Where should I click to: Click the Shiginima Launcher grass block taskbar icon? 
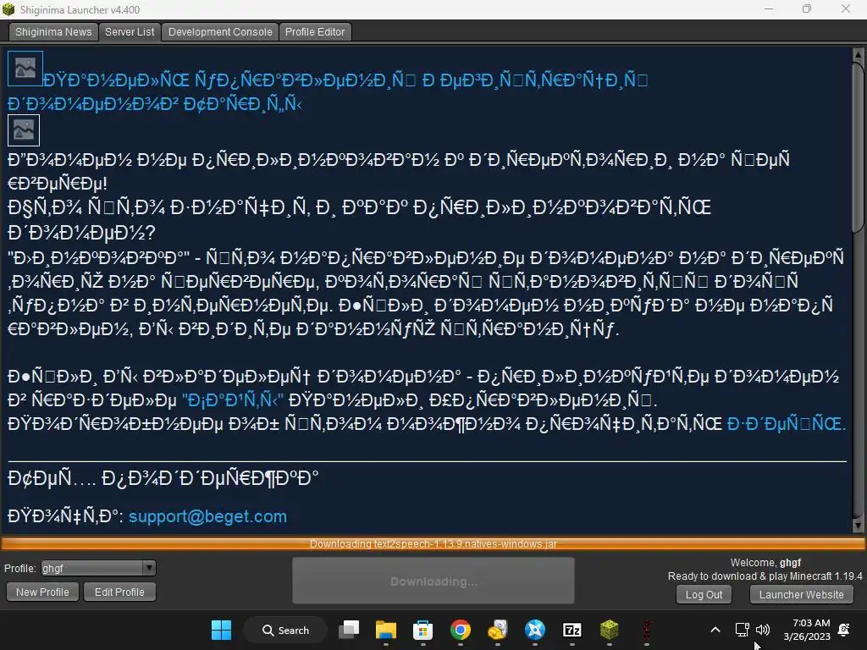[609, 630]
